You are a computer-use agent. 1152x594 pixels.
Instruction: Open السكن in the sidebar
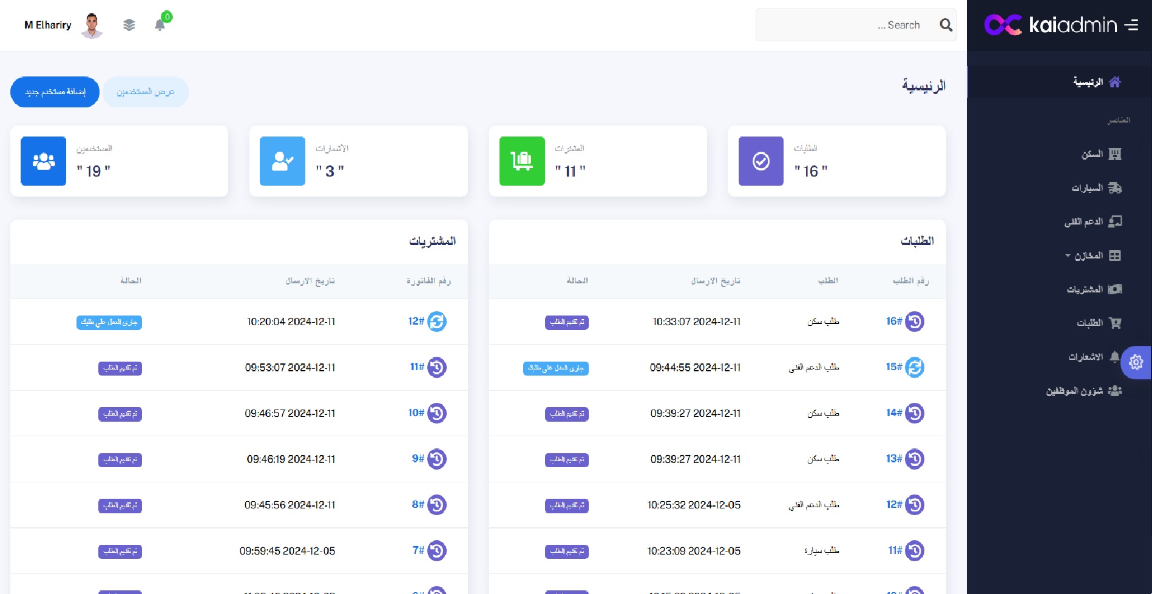[x=1100, y=154]
